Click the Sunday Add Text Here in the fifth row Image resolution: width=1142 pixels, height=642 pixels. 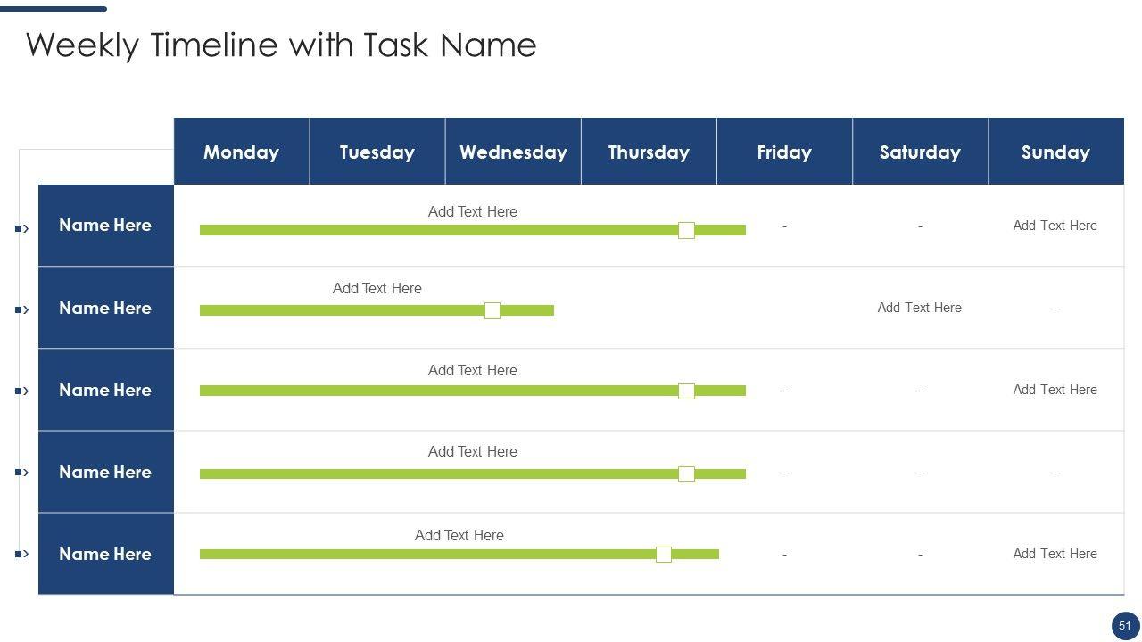1055,554
